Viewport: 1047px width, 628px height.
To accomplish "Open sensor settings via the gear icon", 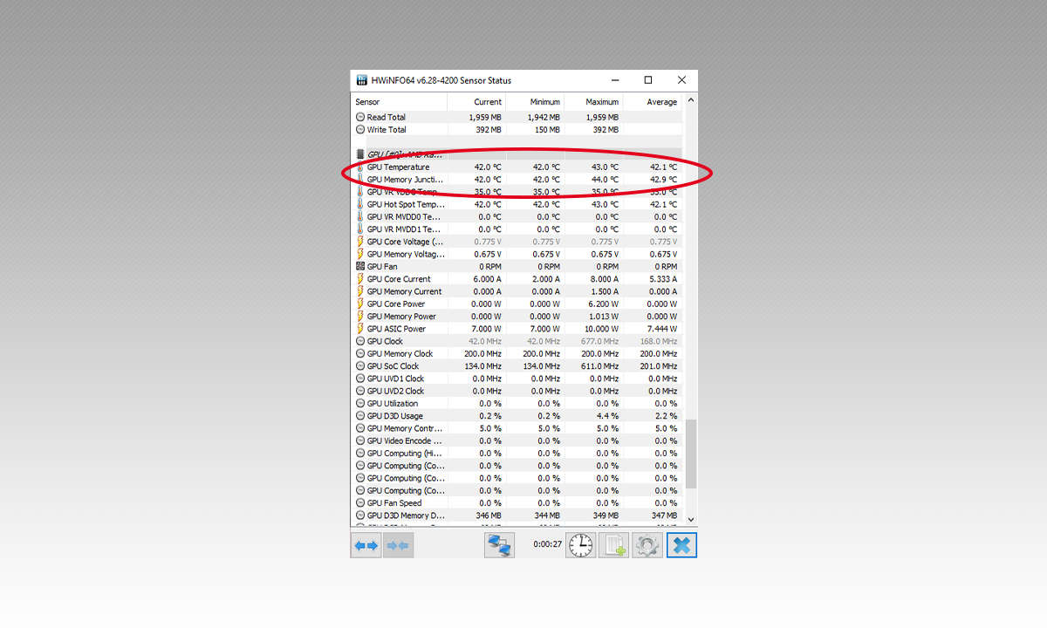I will click(647, 545).
